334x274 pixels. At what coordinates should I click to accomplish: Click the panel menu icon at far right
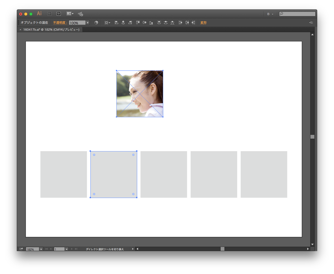tap(311, 22)
